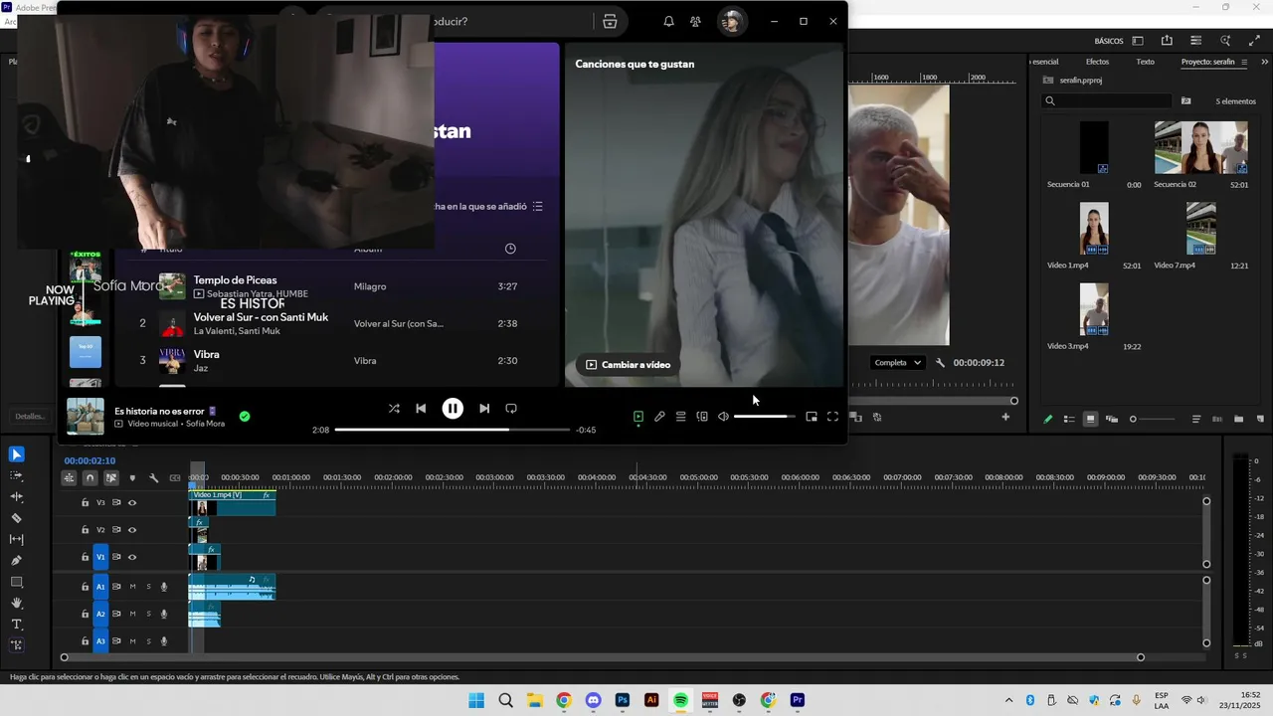The height and width of the screenshot is (716, 1273).
Task: Toggle Spotify shuffle
Action: (x=394, y=409)
